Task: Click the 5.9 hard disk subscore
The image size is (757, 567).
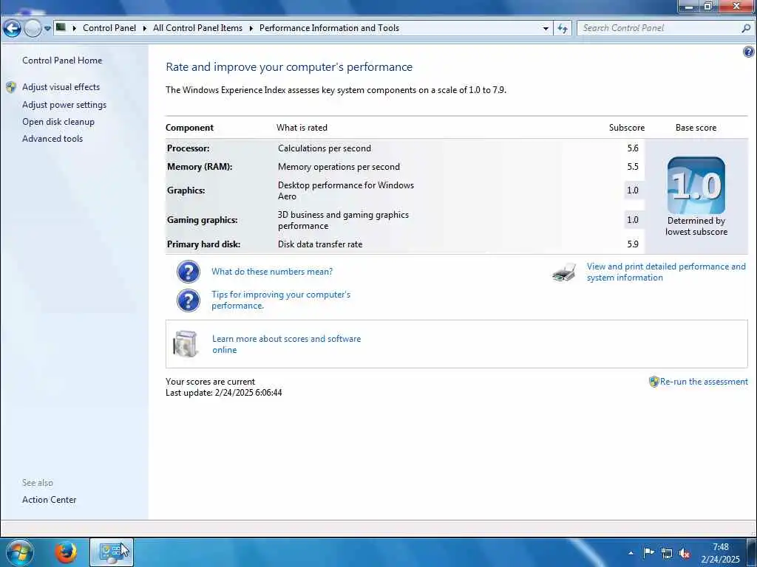Action: click(x=633, y=244)
